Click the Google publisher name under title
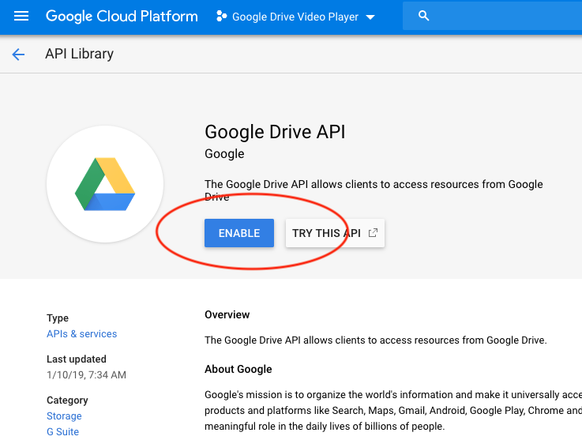This screenshot has width=582, height=440. pos(224,154)
